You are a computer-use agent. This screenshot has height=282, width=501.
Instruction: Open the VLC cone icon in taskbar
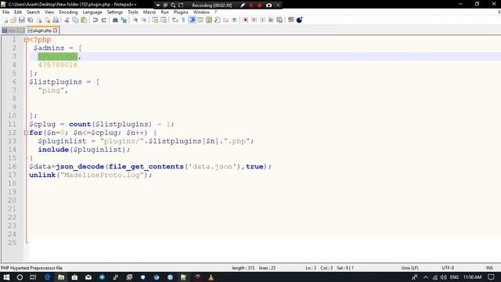click(x=211, y=277)
